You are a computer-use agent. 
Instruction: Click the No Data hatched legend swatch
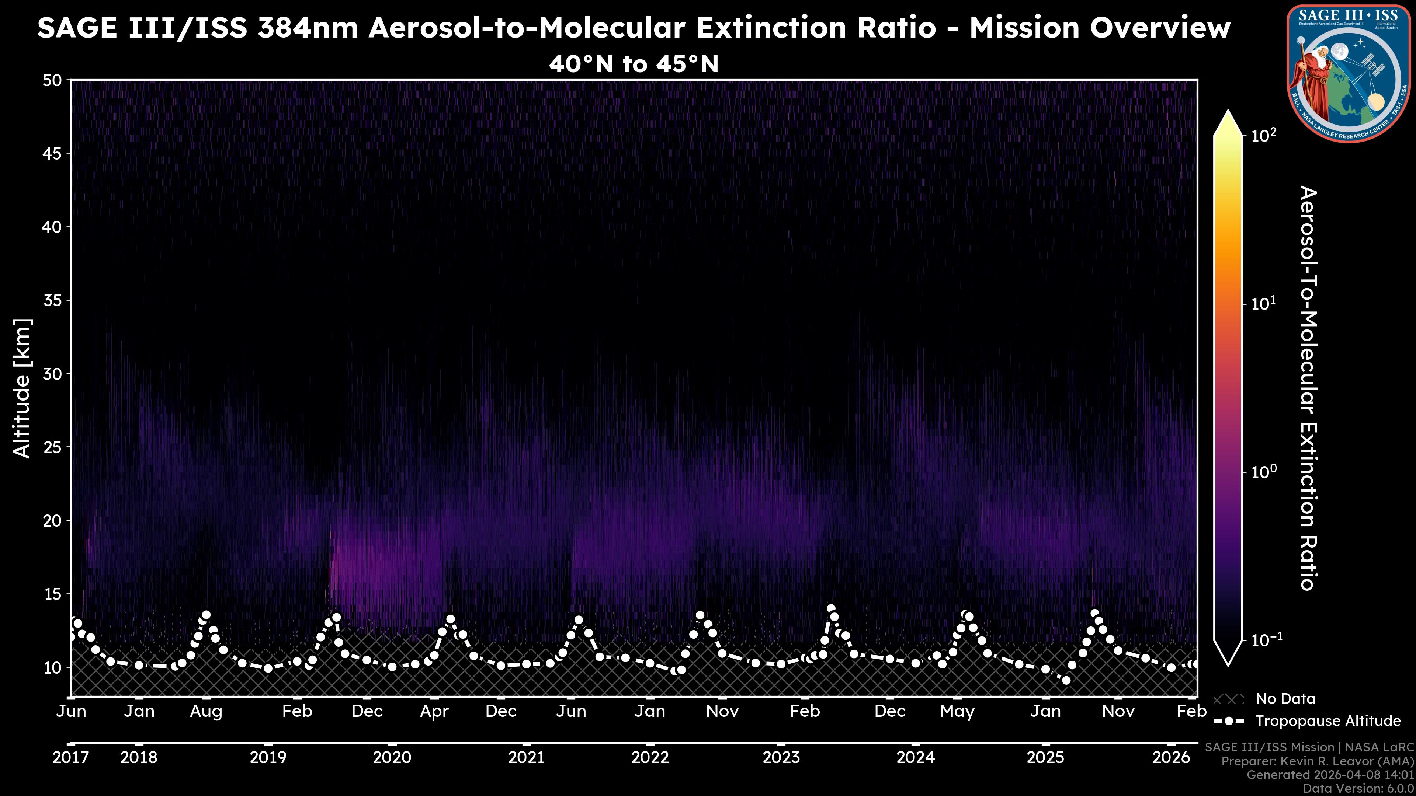pos(1229,699)
